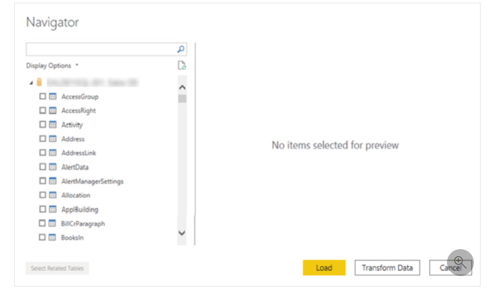Click the BooksIn table icon
Screen dimensions: 496x292
point(52,237)
